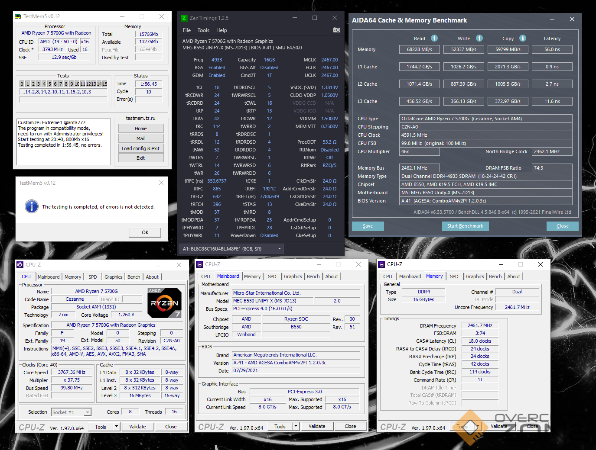This screenshot has width=596, height=450.
Task: Click Validate in the CPU-Z Processor window
Action: (137, 427)
